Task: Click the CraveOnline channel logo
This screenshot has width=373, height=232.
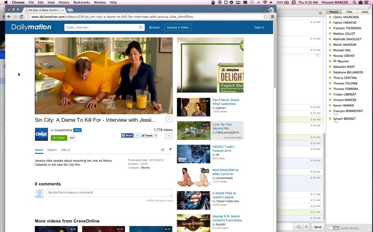Action: pos(41,134)
